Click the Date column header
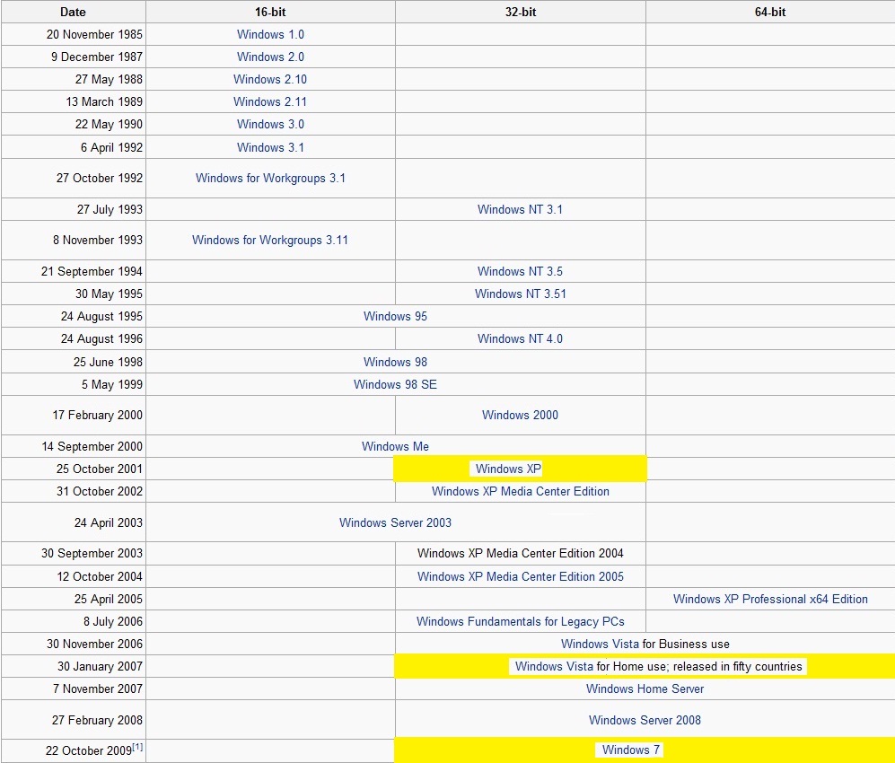The height and width of the screenshot is (763, 895). click(73, 12)
